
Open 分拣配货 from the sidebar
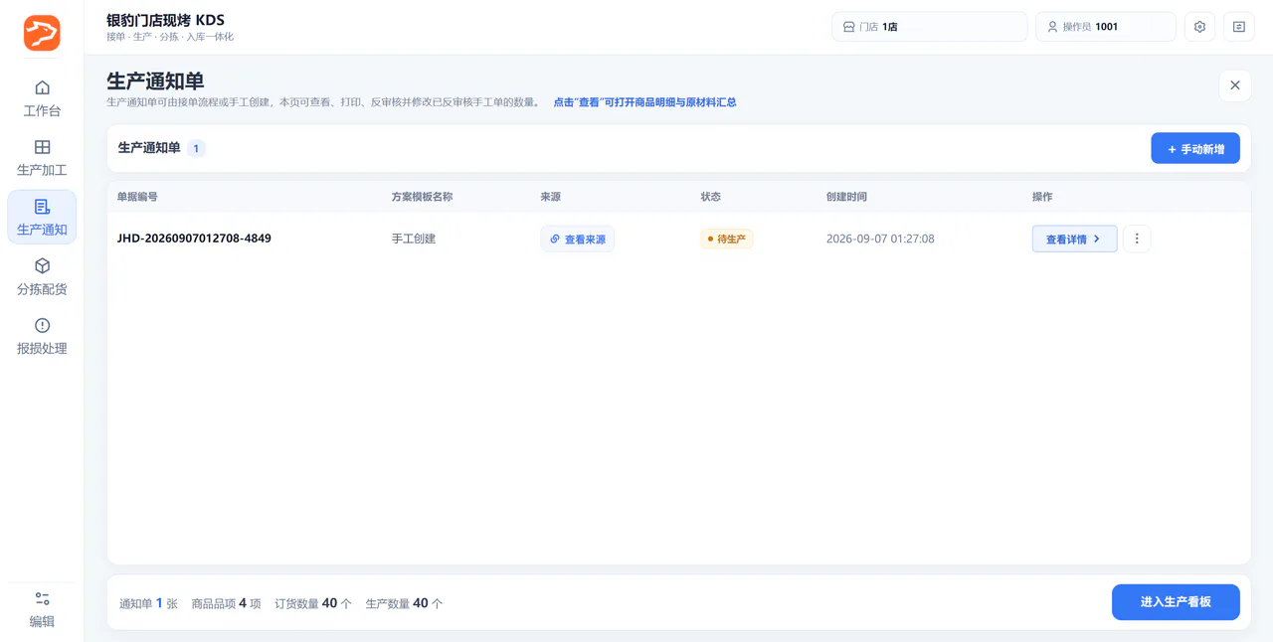click(42, 276)
